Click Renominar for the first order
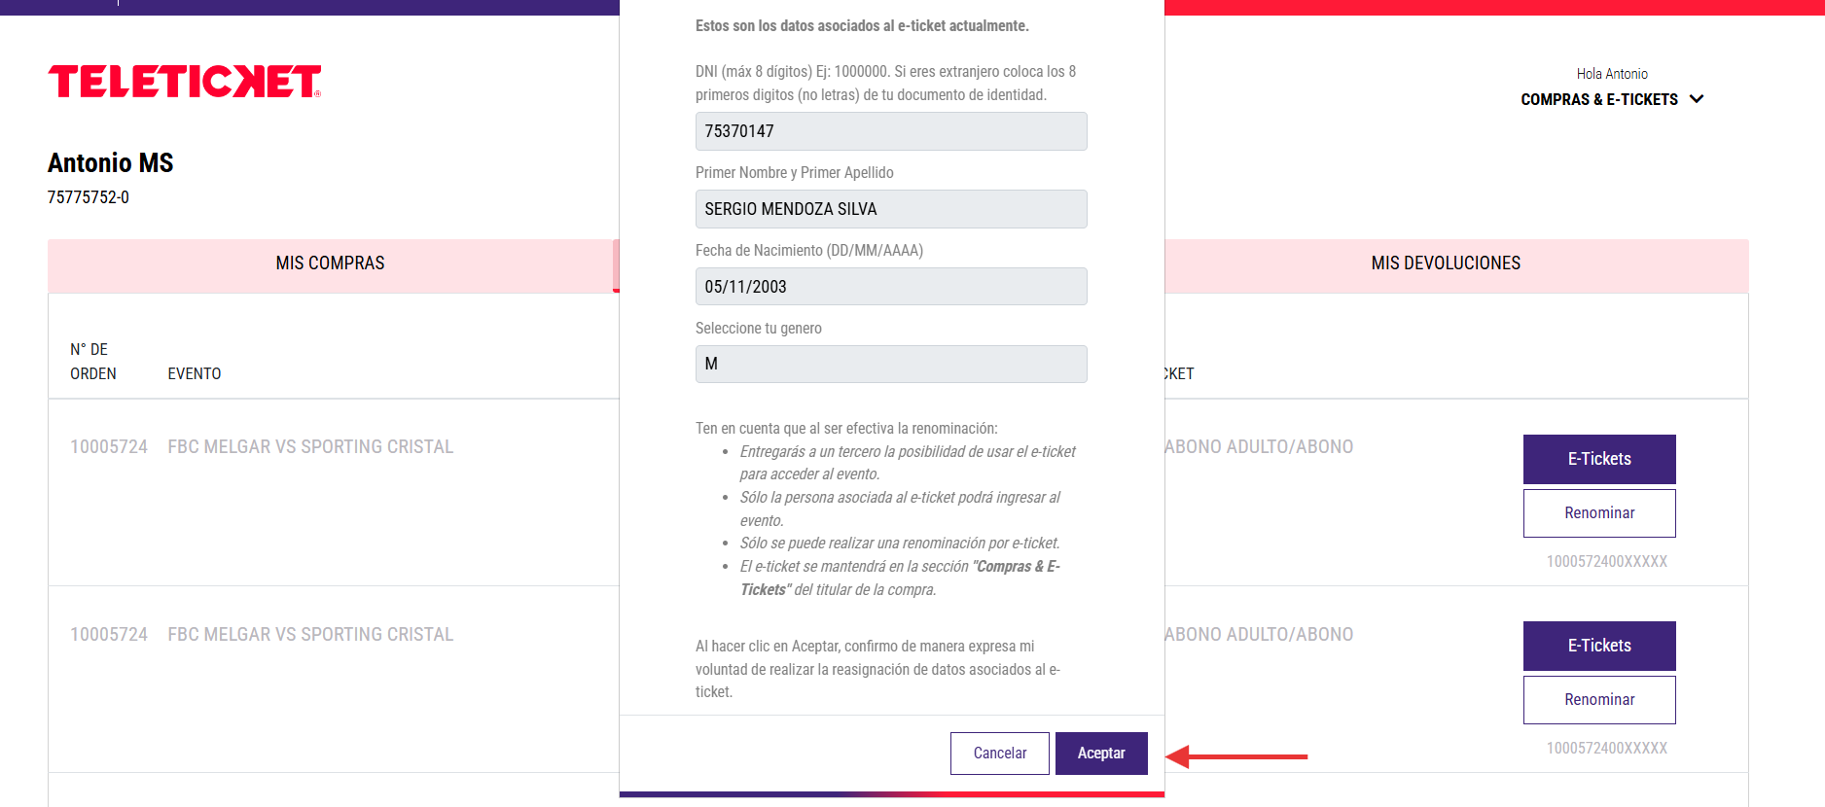The image size is (1825, 807). pos(1599,513)
